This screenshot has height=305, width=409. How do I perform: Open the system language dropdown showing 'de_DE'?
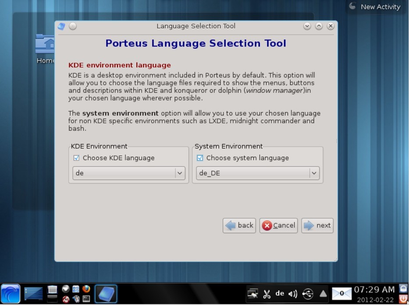[x=258, y=173]
